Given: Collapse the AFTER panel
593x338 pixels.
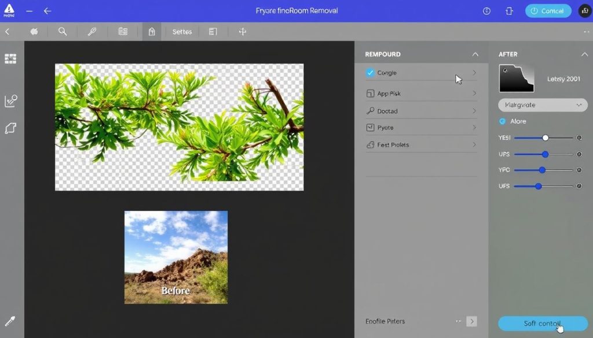Looking at the screenshot, I should coord(584,54).
